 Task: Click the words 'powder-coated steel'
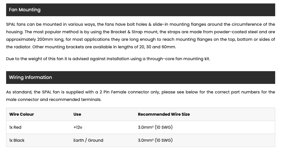tap(236, 32)
